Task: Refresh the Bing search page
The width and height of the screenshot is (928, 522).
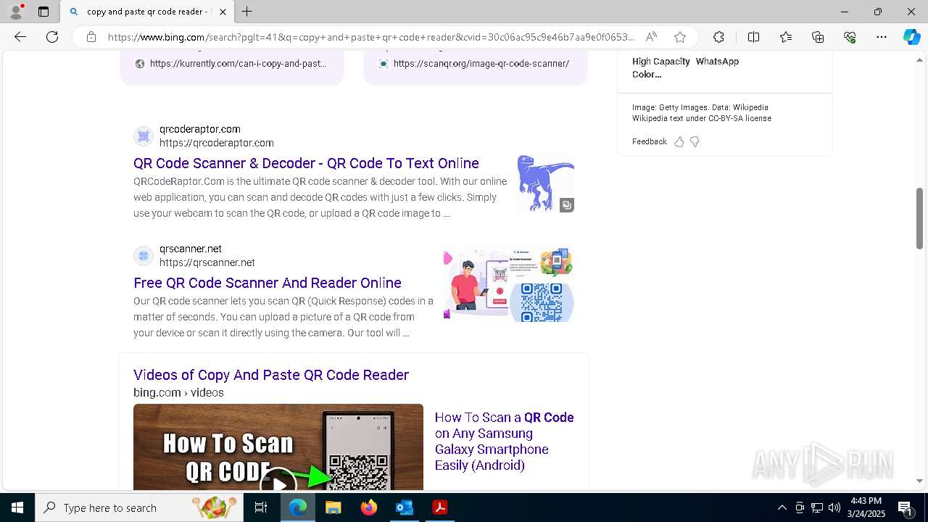Action: point(52,37)
